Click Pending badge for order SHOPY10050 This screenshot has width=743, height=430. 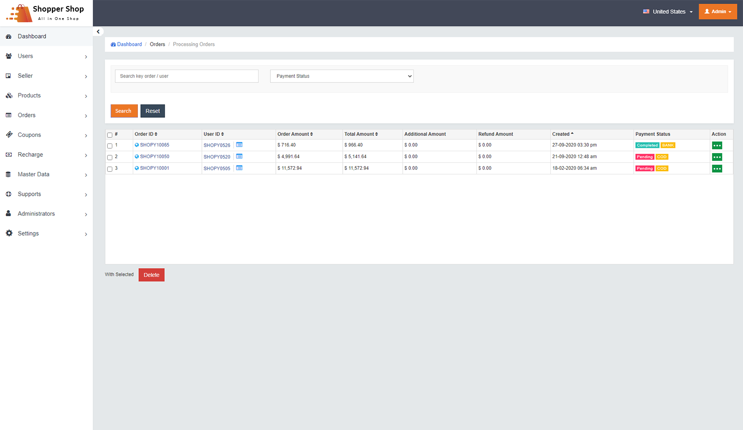pos(645,157)
